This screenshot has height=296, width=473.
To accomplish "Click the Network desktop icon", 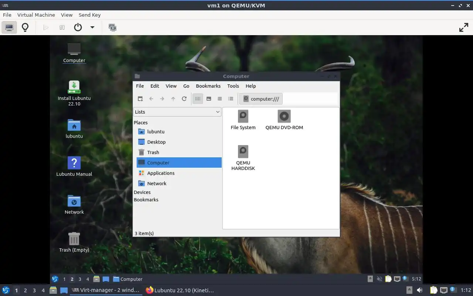I will pos(74,205).
